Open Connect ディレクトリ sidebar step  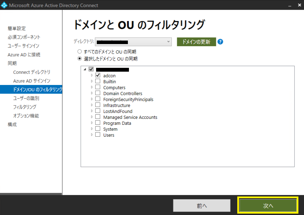[32, 72]
